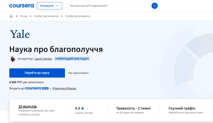Open the Оглянути dropdown menu
Image resolution: width=213 pixels, height=123 pixels.
click(x=50, y=6)
